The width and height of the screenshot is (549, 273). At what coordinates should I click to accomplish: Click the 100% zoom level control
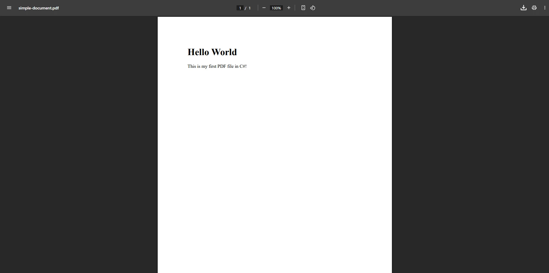276,8
